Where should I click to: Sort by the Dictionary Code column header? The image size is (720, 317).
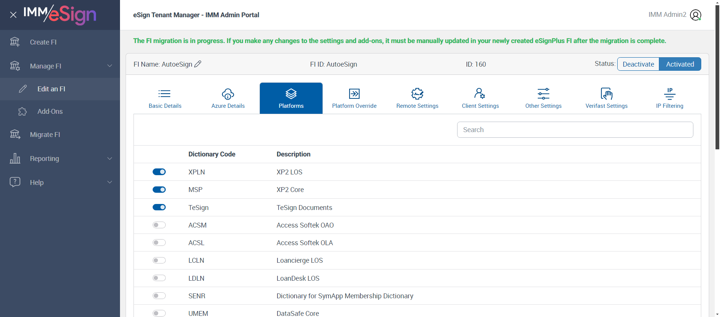tap(212, 154)
